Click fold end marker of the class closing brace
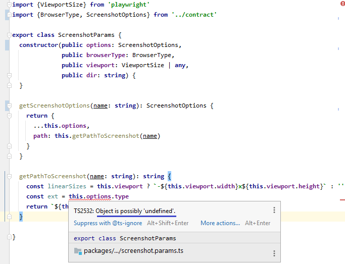Screen dimensions: 345x264 [x=9, y=237]
